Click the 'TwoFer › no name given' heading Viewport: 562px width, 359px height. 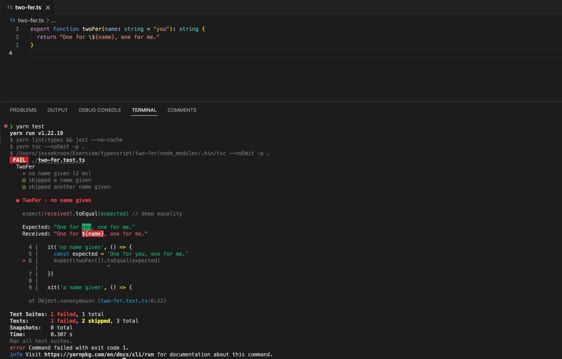coord(57,200)
